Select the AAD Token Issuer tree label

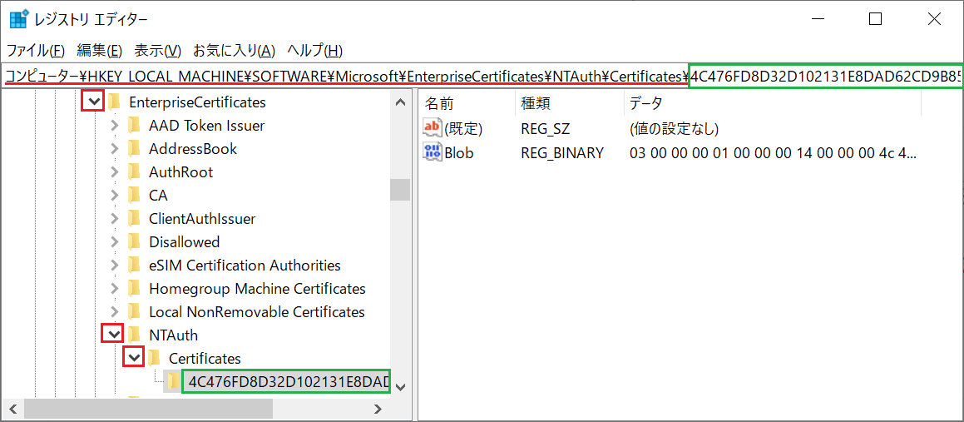(x=206, y=126)
